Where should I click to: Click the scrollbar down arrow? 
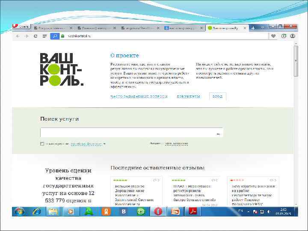point(296,204)
